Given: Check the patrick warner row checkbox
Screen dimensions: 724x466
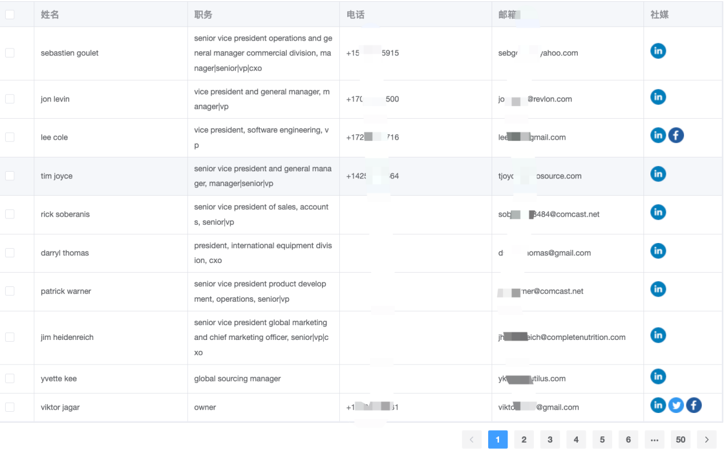Looking at the screenshot, I should tap(10, 291).
